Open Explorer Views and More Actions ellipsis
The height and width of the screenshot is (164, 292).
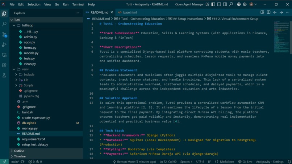77,13
